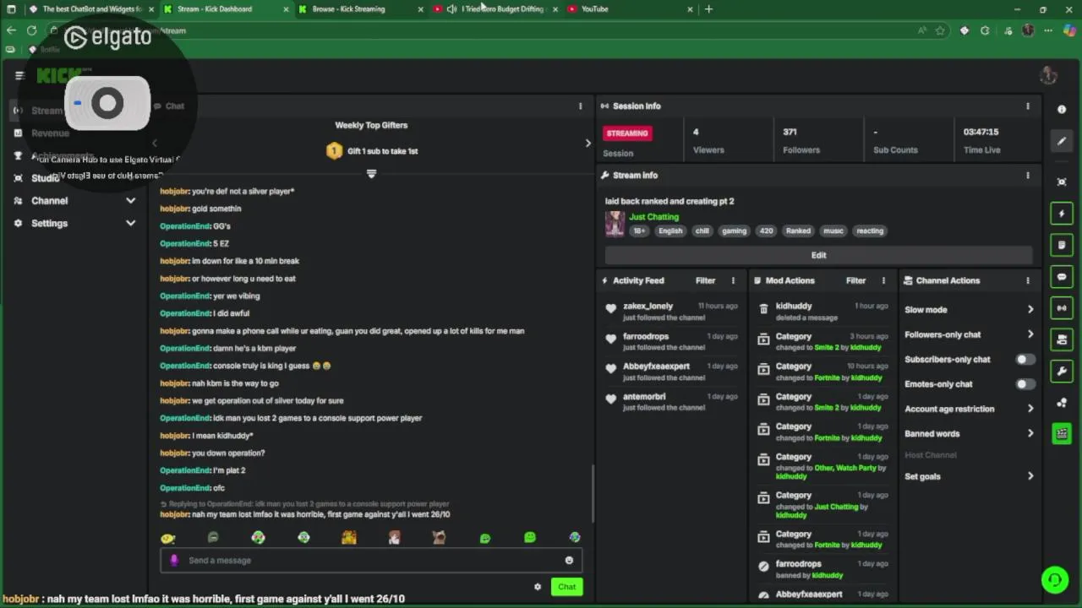Click the lightning bolt sidebar icon
Viewport: 1082px width, 608px height.
(1062, 214)
